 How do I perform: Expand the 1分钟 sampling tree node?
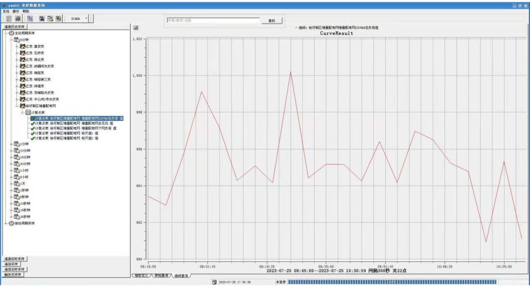(11, 144)
